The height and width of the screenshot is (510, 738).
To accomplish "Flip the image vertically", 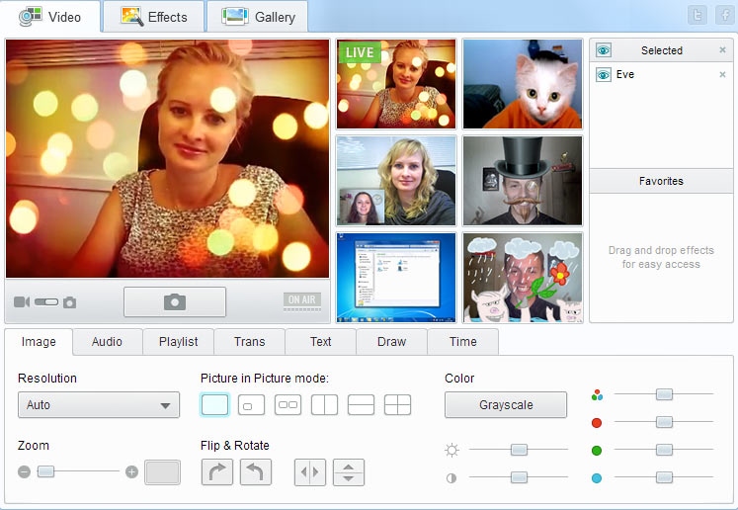I will pos(348,472).
